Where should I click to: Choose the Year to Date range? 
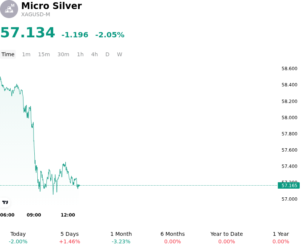(x=226, y=238)
